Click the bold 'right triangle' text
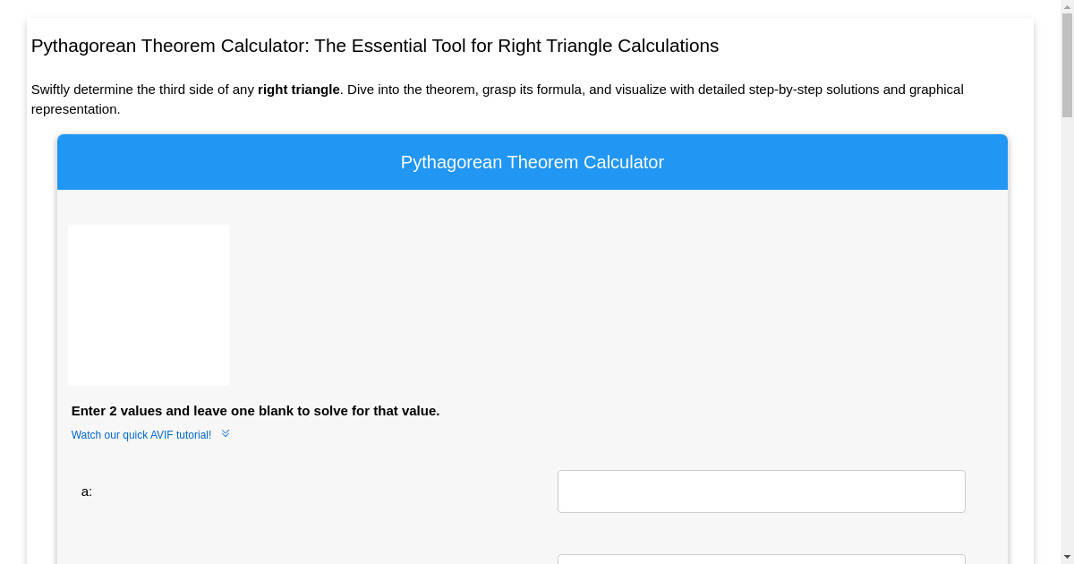The width and height of the screenshot is (1074, 564). pyautogui.click(x=298, y=90)
